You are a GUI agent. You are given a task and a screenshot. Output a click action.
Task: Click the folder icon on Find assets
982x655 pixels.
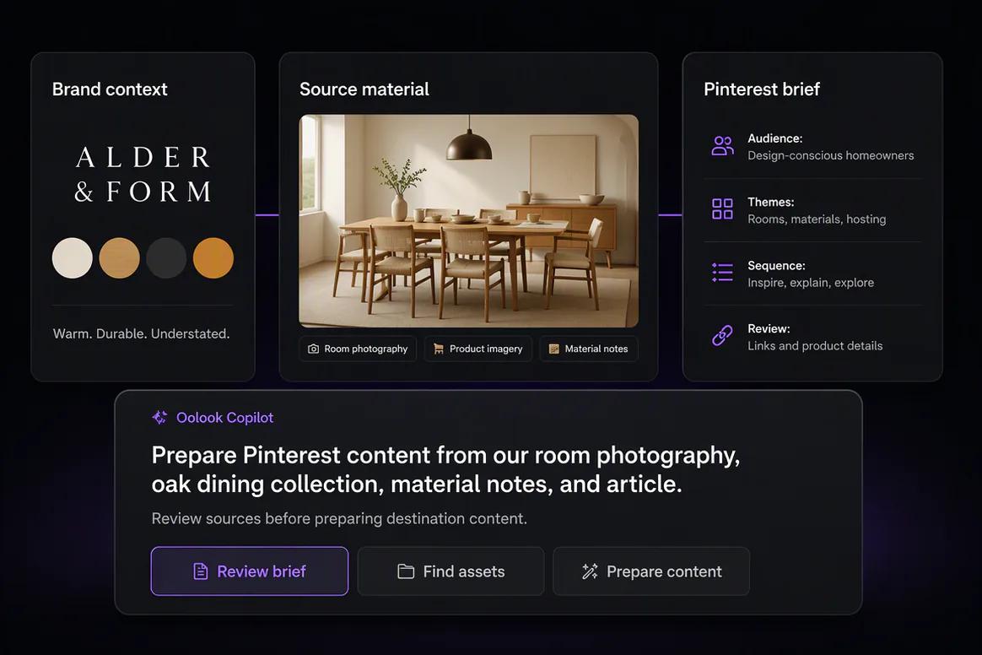pos(406,571)
